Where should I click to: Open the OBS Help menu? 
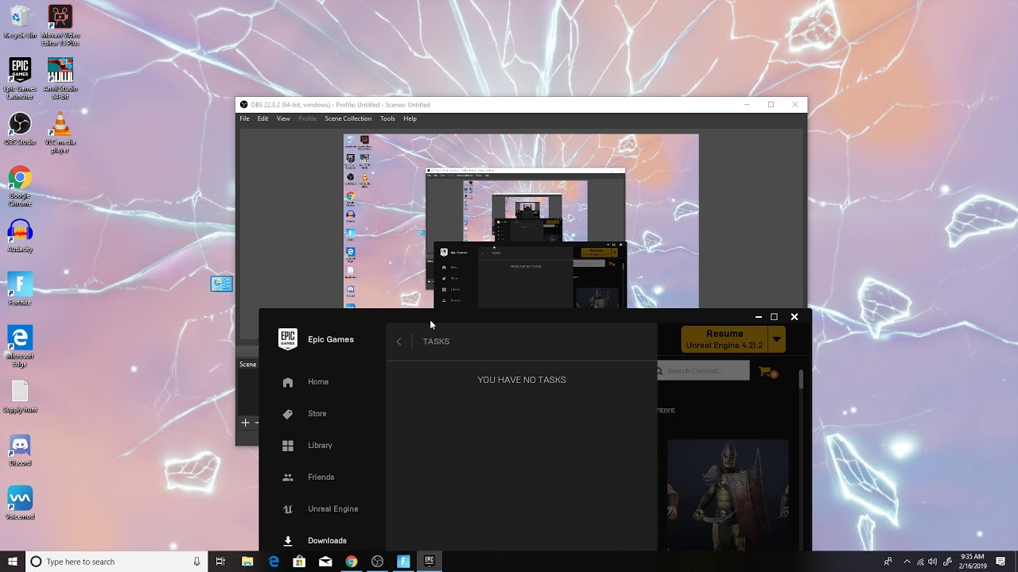click(x=410, y=118)
